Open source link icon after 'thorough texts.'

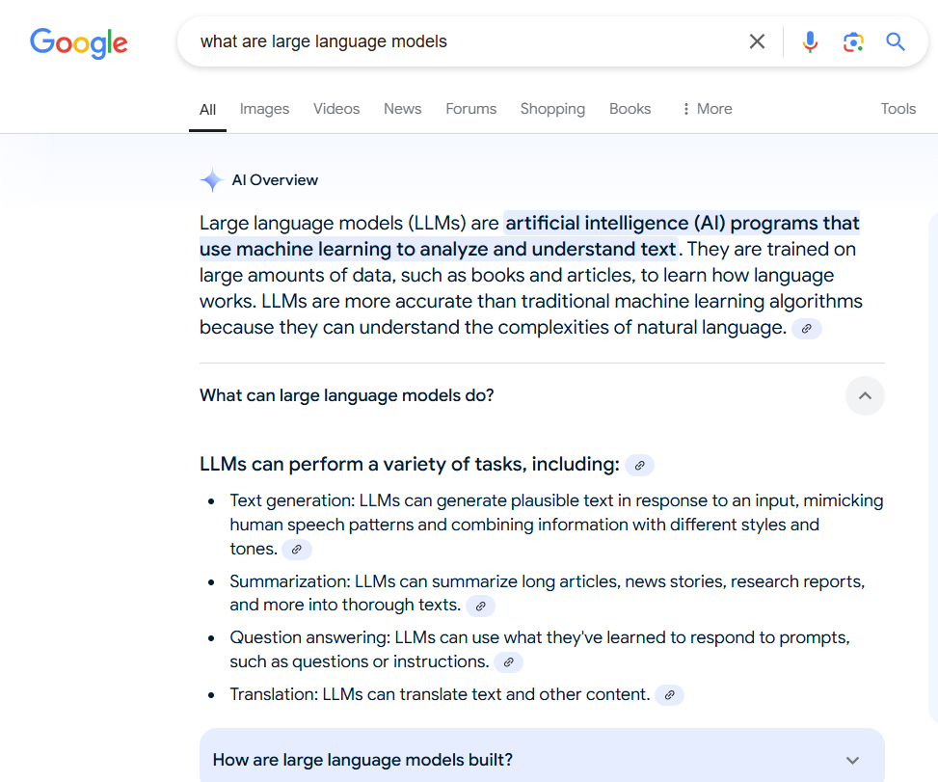tap(480, 607)
